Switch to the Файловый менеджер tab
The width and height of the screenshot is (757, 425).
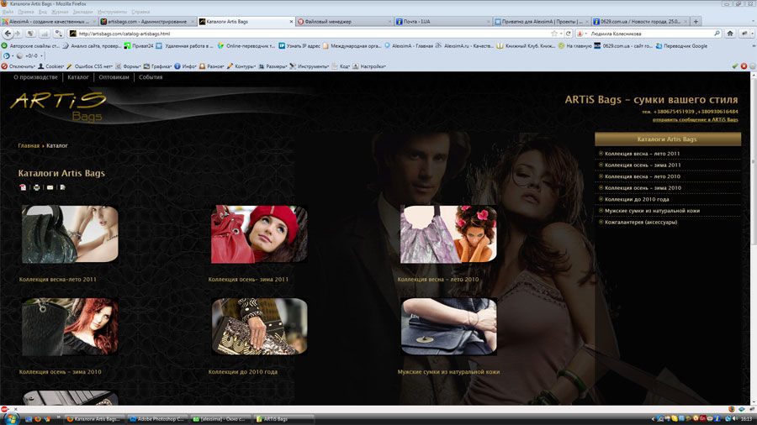pos(344,22)
